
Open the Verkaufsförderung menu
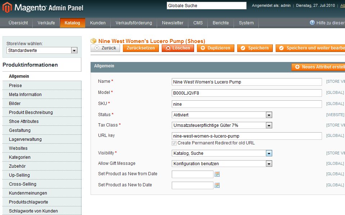134,23
